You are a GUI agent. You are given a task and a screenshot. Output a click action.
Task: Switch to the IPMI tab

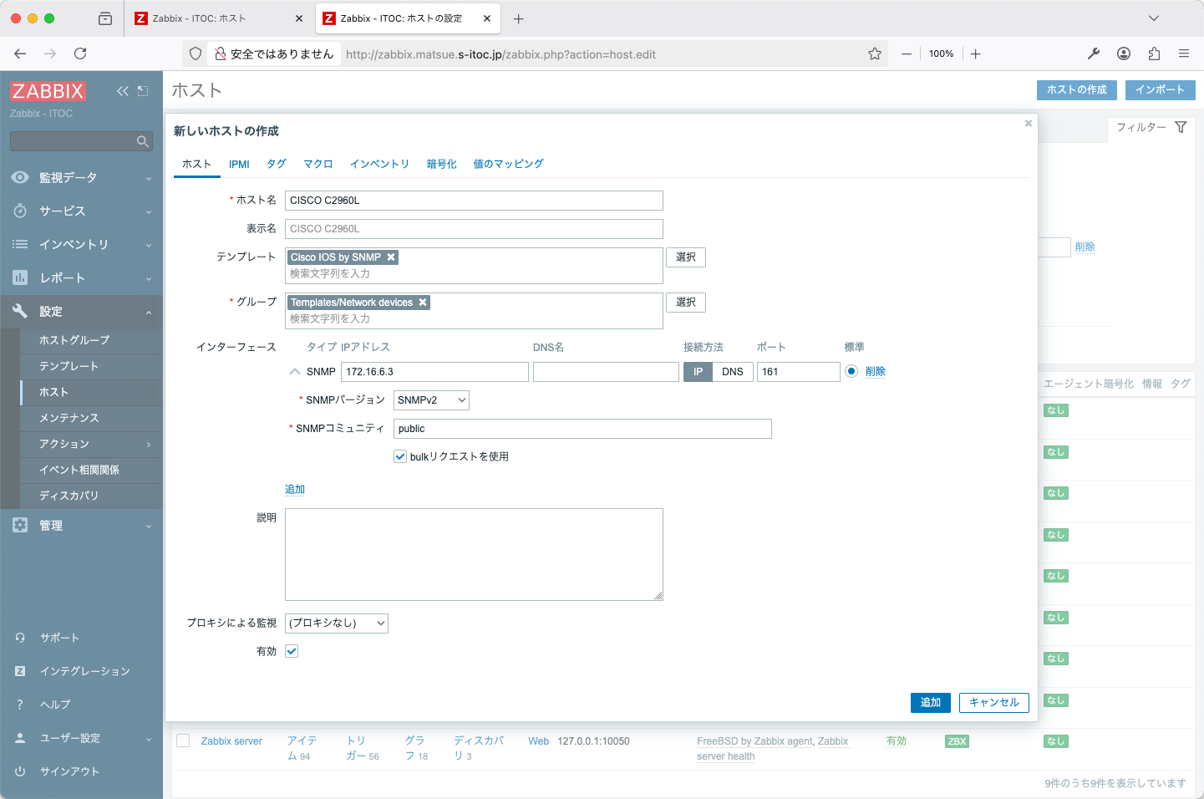239,164
